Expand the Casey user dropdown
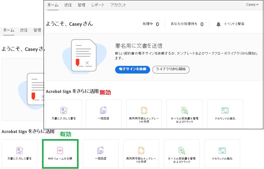 click(252, 4)
